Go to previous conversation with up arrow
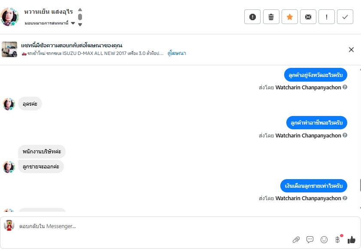The height and width of the screenshot is (250, 361). [x=80, y=10]
